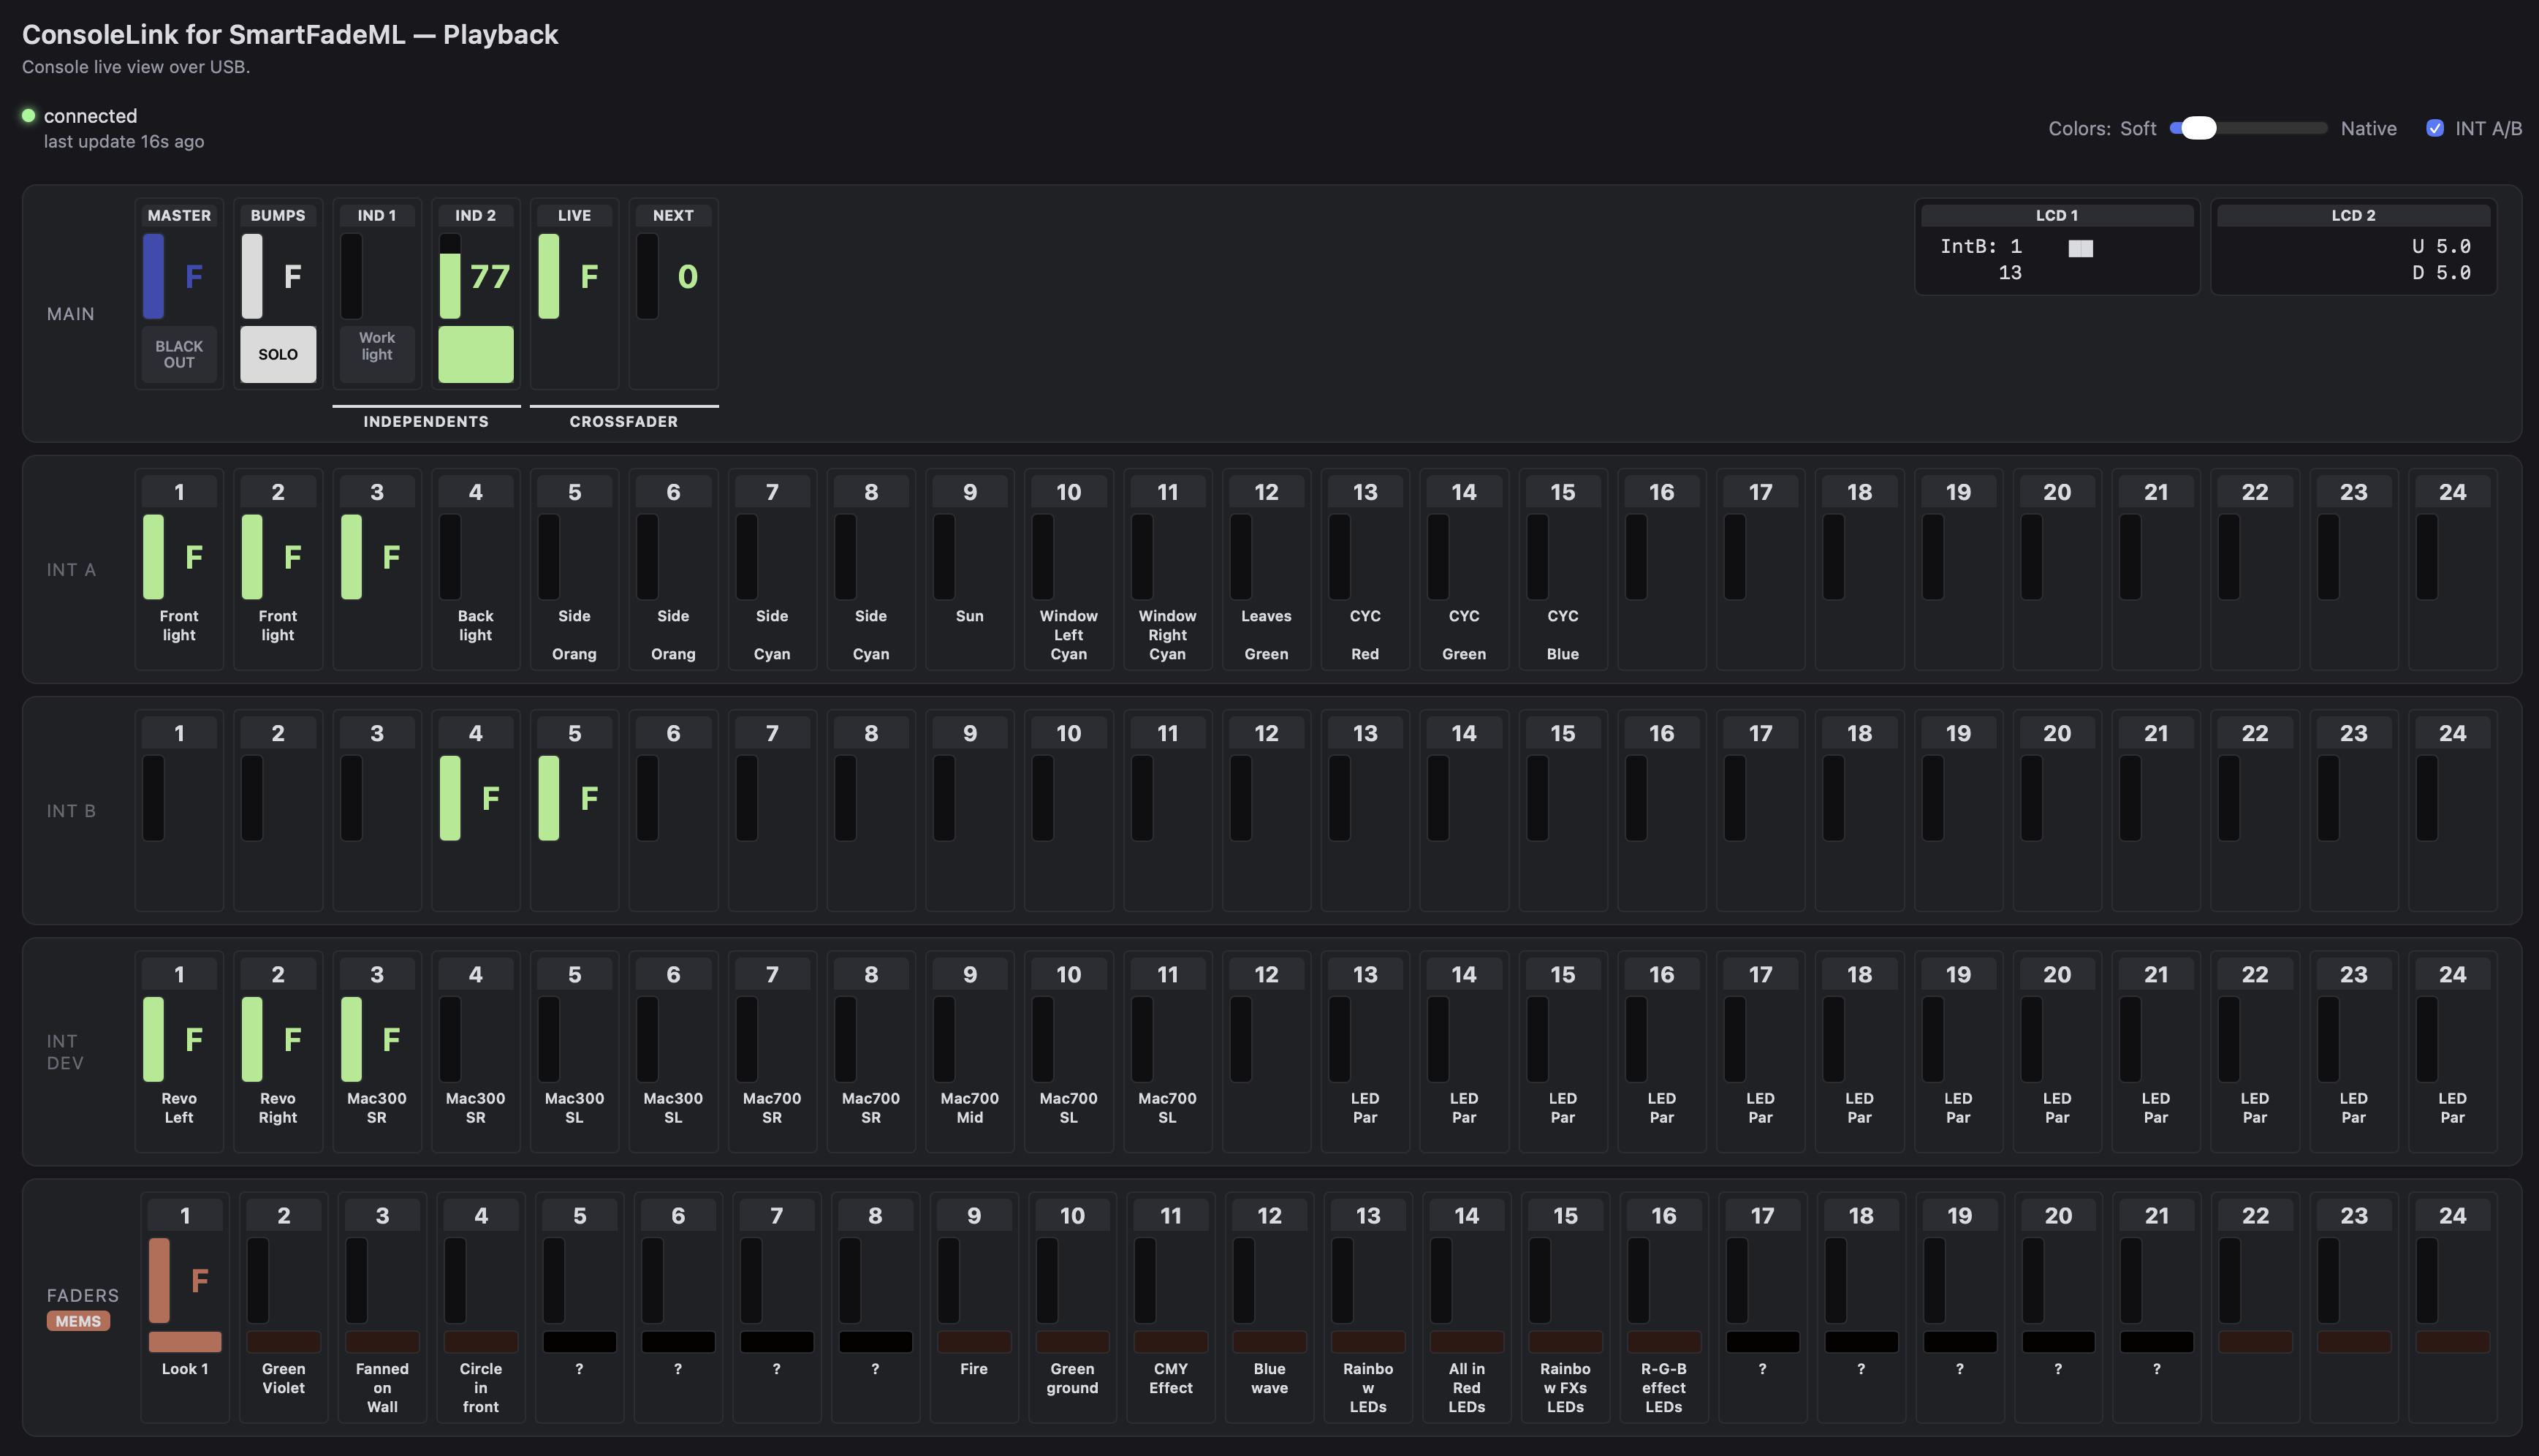Click the green bump button under IND 2

point(476,354)
